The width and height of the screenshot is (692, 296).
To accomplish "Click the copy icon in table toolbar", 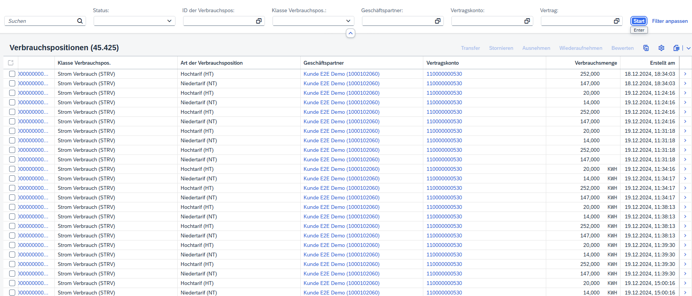I will [x=646, y=48].
